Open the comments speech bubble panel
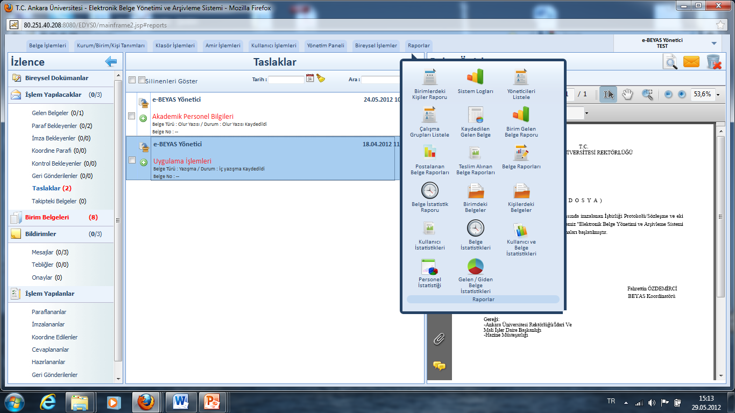The height and width of the screenshot is (413, 735). pyautogui.click(x=439, y=366)
